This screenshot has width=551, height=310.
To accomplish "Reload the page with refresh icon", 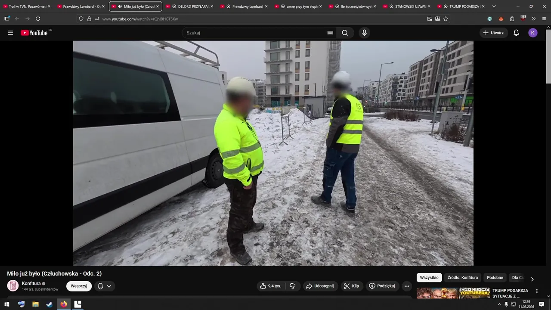I will (38, 19).
